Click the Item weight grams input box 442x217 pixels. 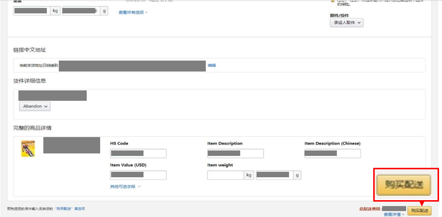point(274,175)
